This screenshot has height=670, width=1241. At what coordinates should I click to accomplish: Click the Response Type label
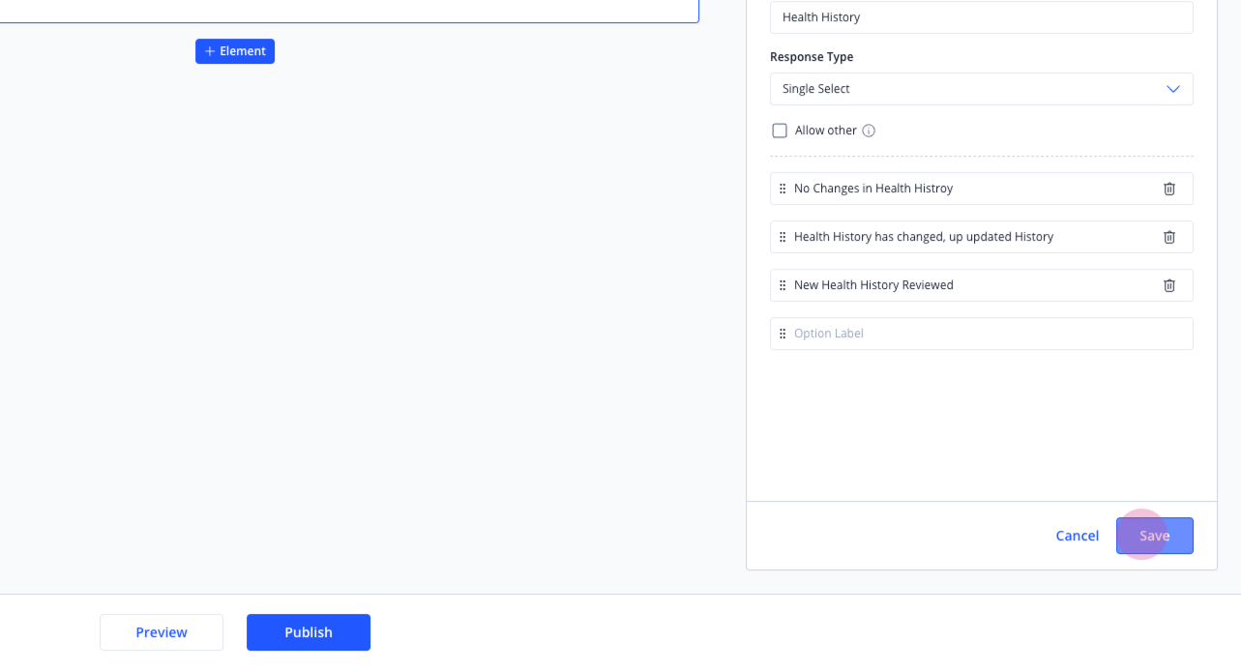[812, 57]
